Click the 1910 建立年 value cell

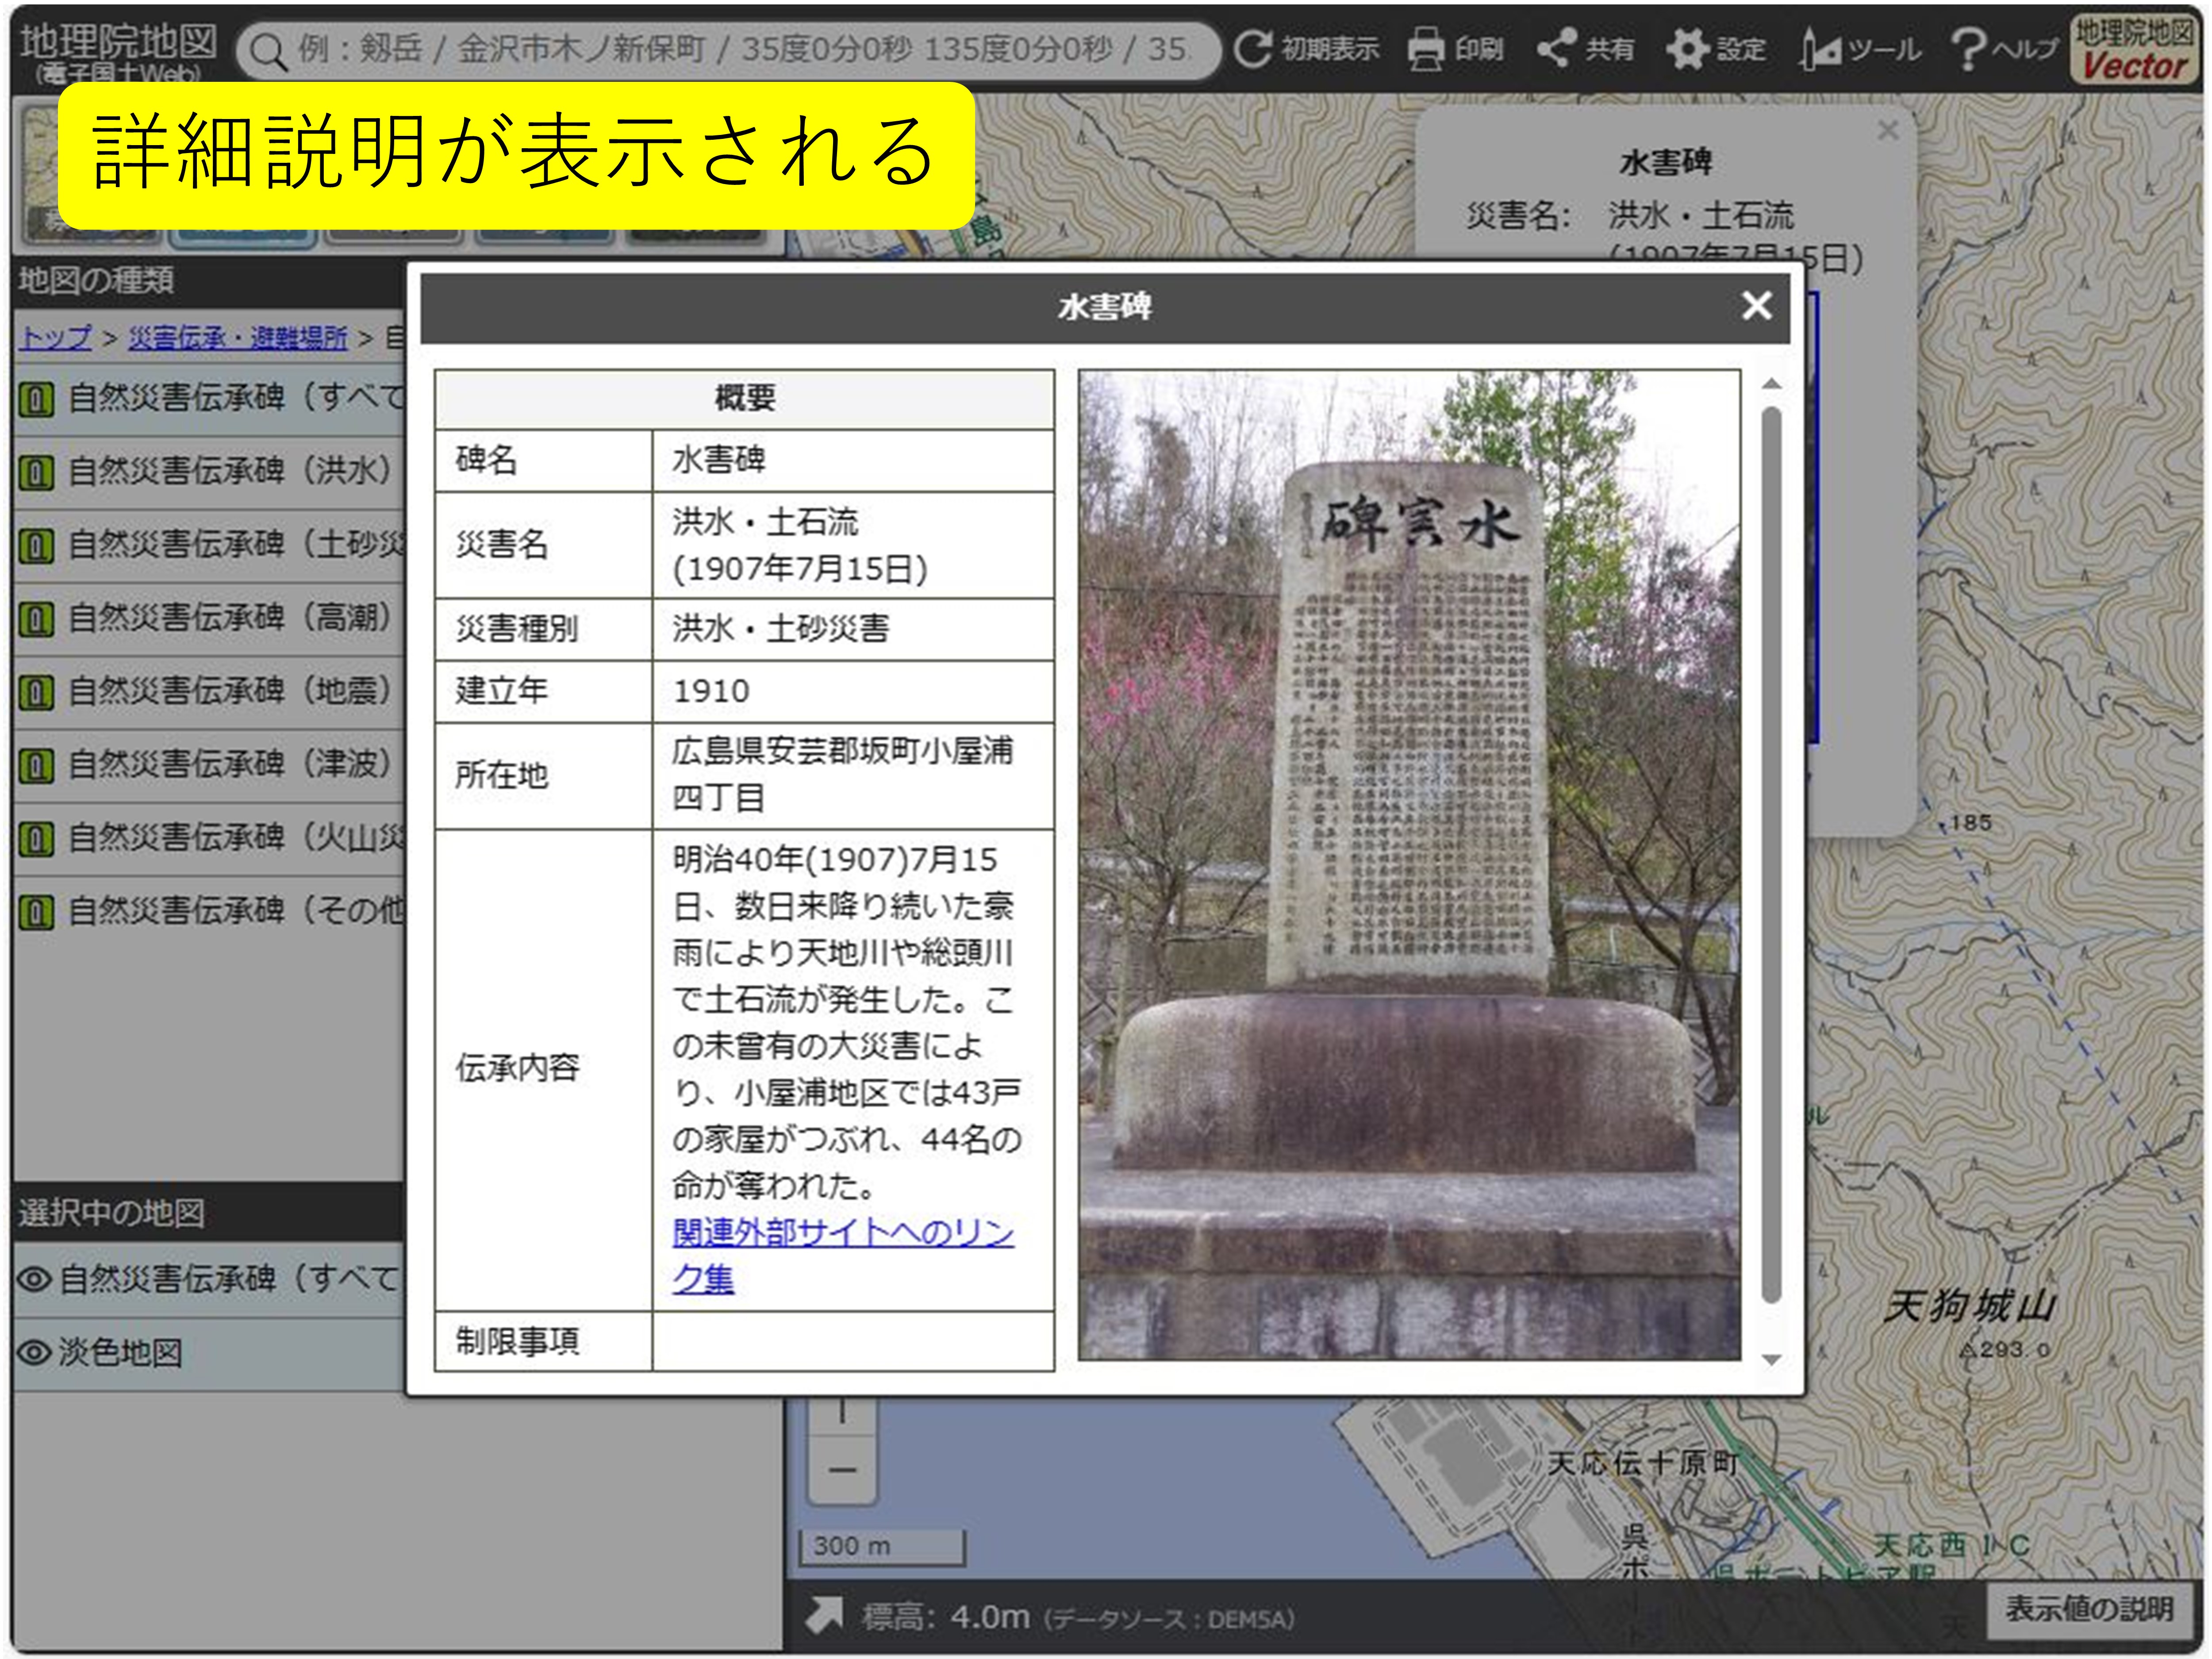(853, 691)
